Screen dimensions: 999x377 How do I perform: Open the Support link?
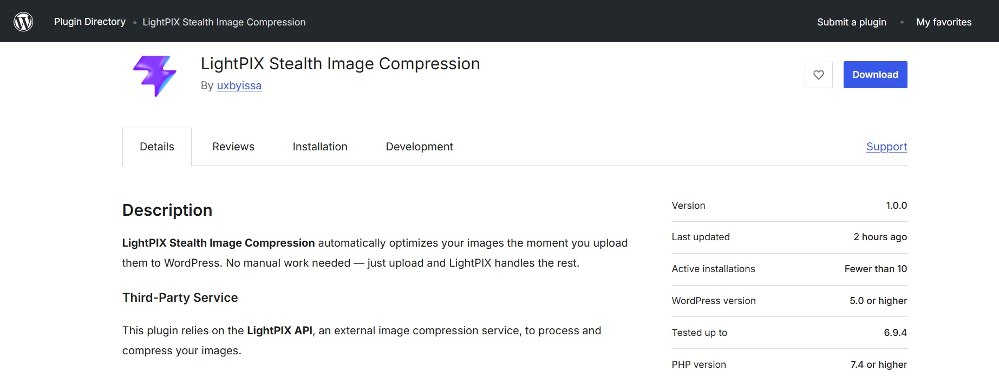(886, 147)
